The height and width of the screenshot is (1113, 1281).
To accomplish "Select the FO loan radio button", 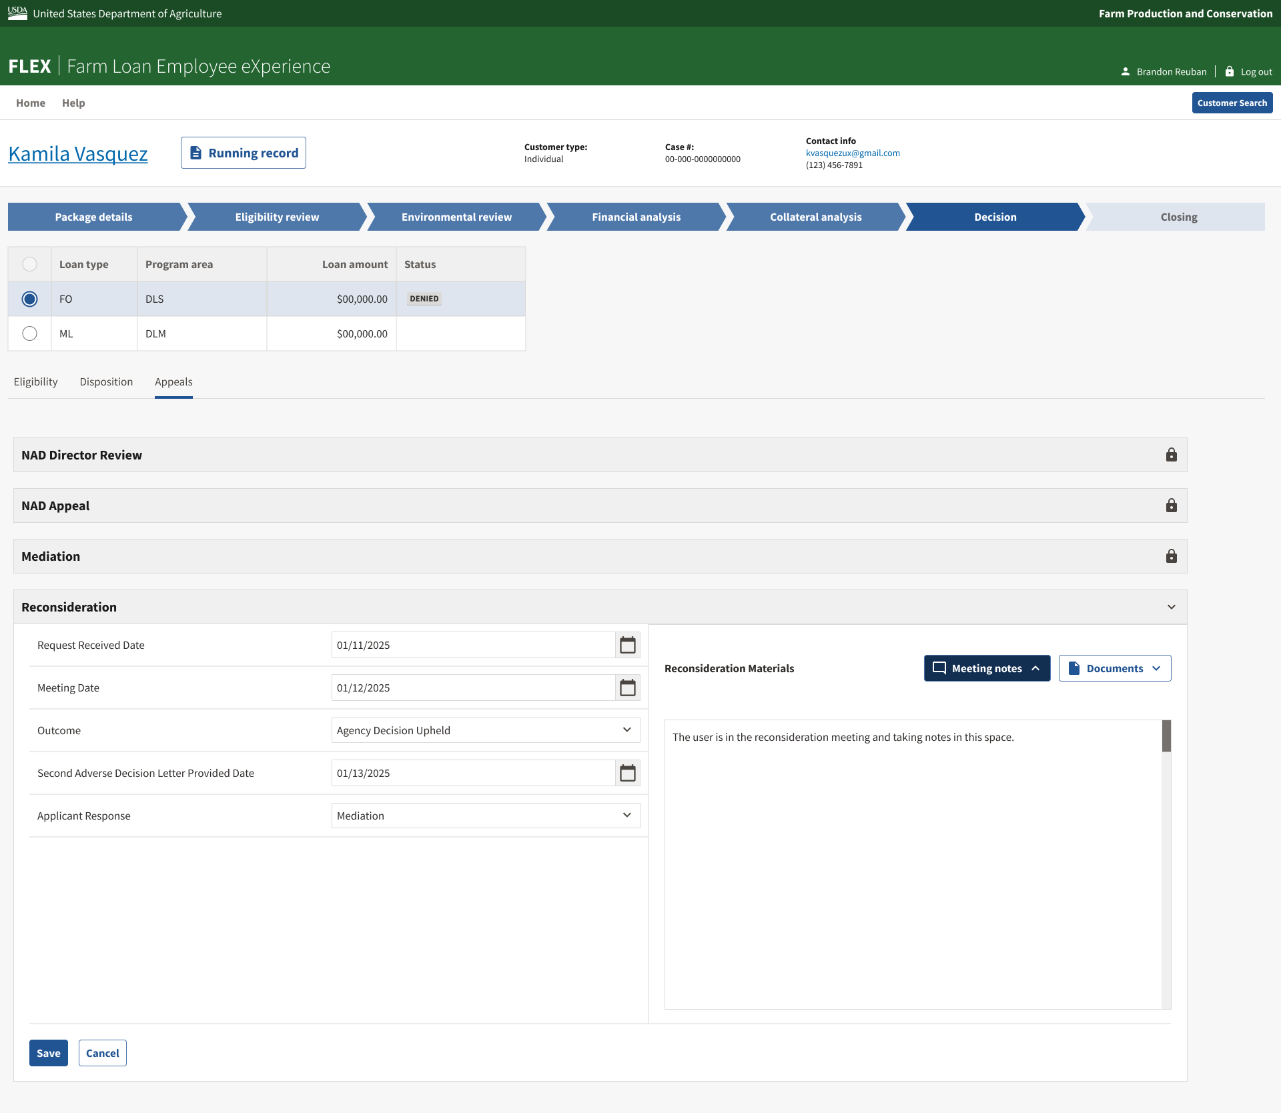I will (29, 299).
